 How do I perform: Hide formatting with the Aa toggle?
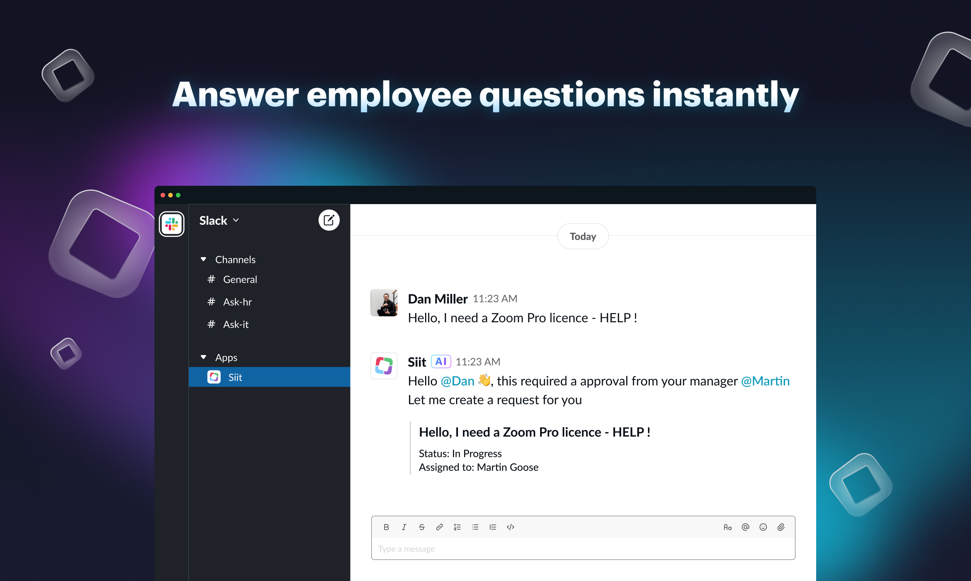pyautogui.click(x=728, y=527)
